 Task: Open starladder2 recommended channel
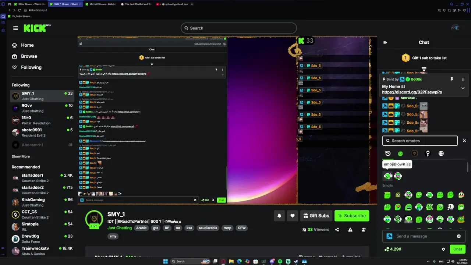(x=42, y=190)
